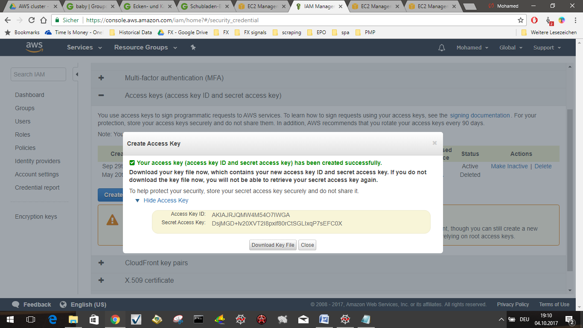Open Credential report in sidebar

[37, 187]
